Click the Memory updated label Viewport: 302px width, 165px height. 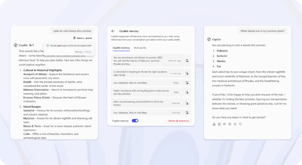85,38
